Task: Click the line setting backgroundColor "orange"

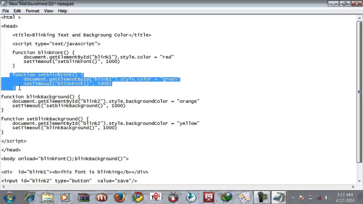Action: pos(106,101)
